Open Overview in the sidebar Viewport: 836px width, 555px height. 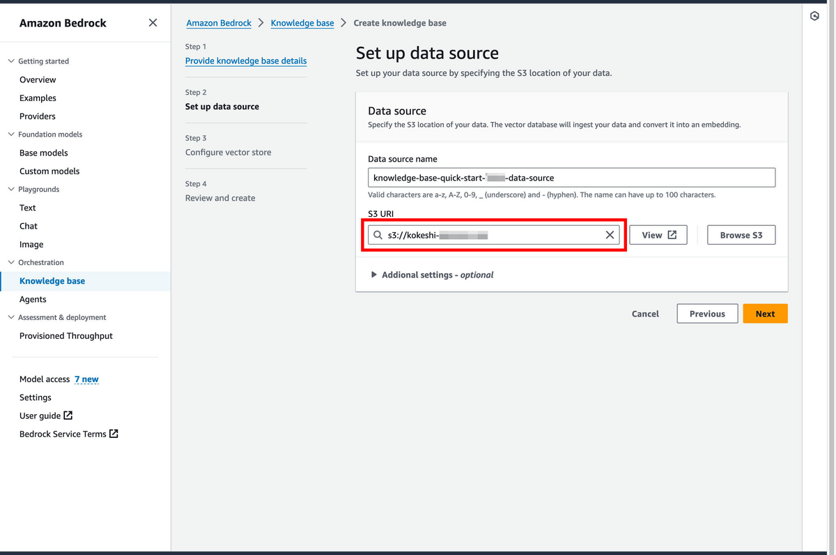[x=38, y=79]
